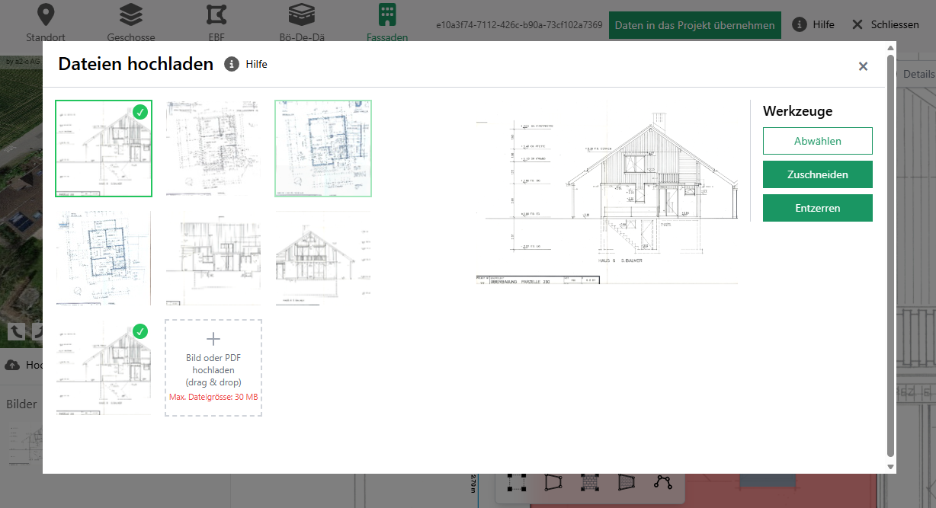Select the brick-filled rectangle tool
This screenshot has height=508, width=936.
pyautogui.click(x=589, y=482)
